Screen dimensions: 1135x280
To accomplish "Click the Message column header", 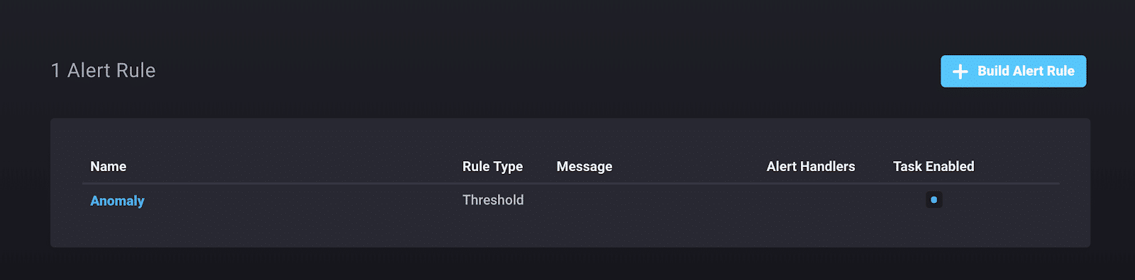I will click(x=584, y=167).
